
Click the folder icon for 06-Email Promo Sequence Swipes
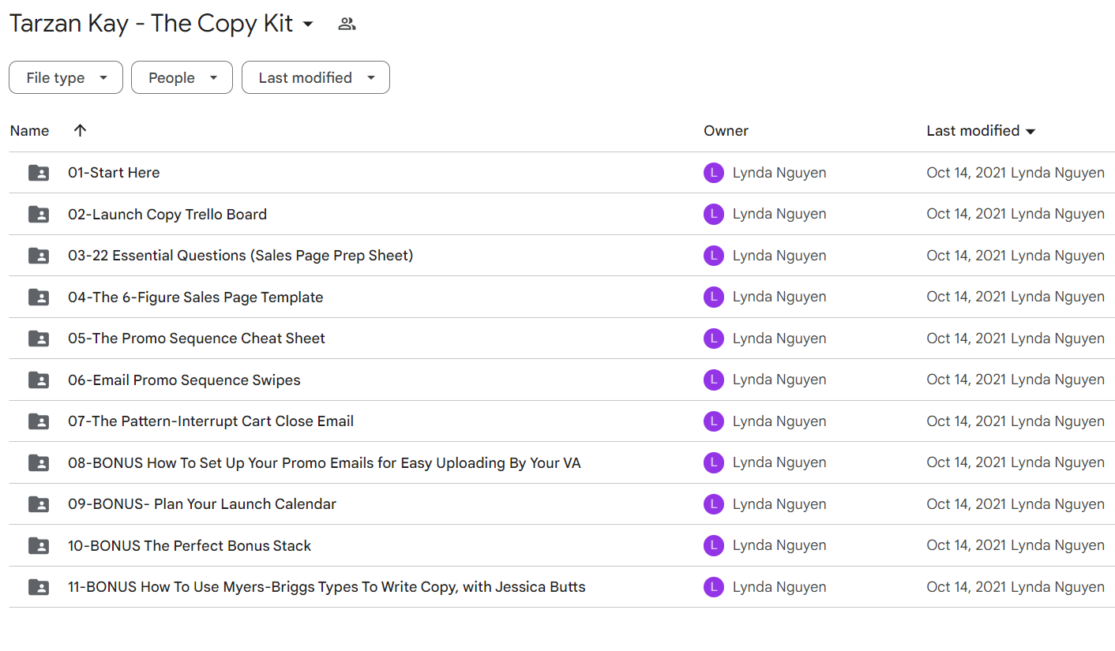39,380
